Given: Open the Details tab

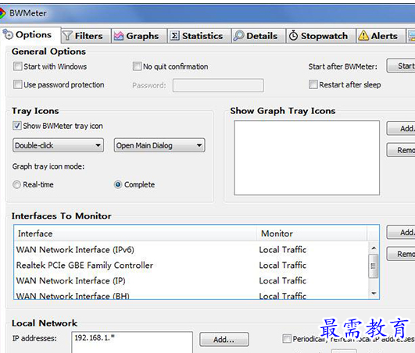Looking at the screenshot, I should coord(259,36).
